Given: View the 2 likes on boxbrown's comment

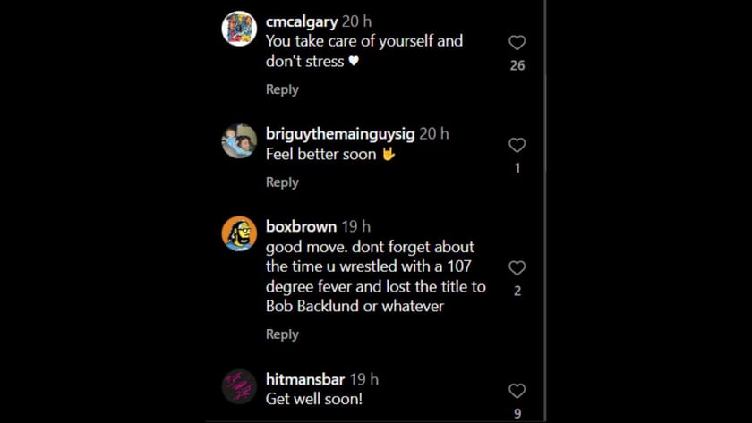Looking at the screenshot, I should (517, 291).
